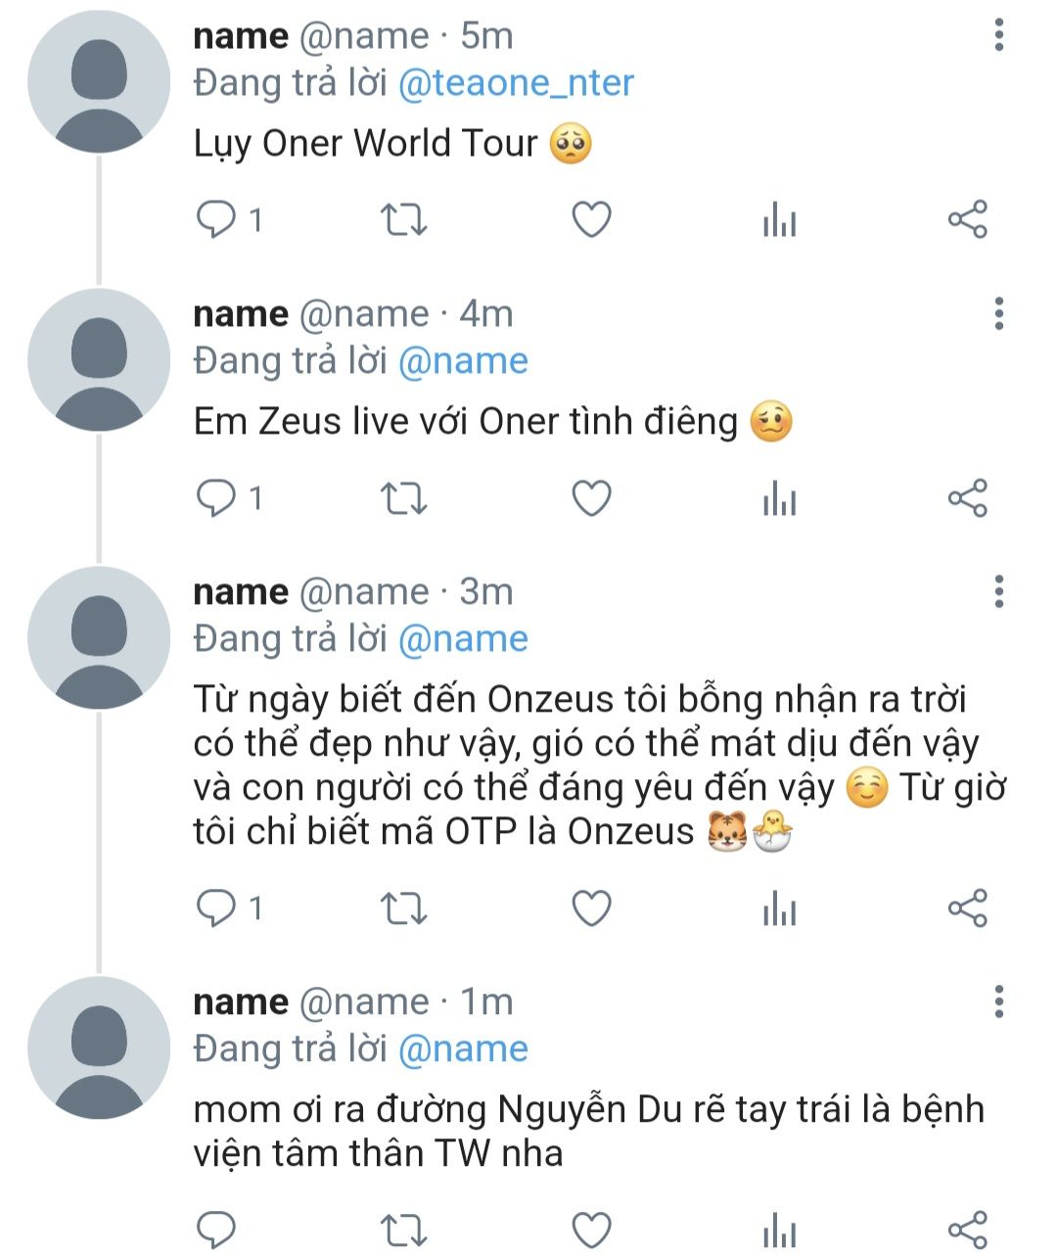Open the avatar of the 1m tweet author
Viewport: 1057px width, 1257px height.
pyautogui.click(x=99, y=1047)
